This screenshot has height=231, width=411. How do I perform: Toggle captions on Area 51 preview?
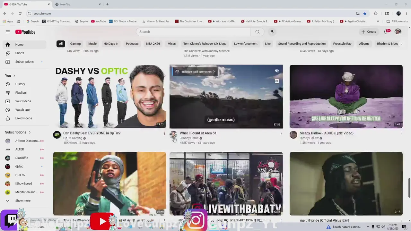coord(276,81)
